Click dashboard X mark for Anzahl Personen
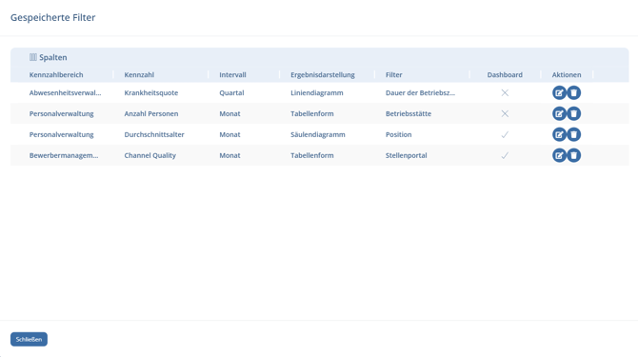Viewport: 638px width, 357px height. 505,113
